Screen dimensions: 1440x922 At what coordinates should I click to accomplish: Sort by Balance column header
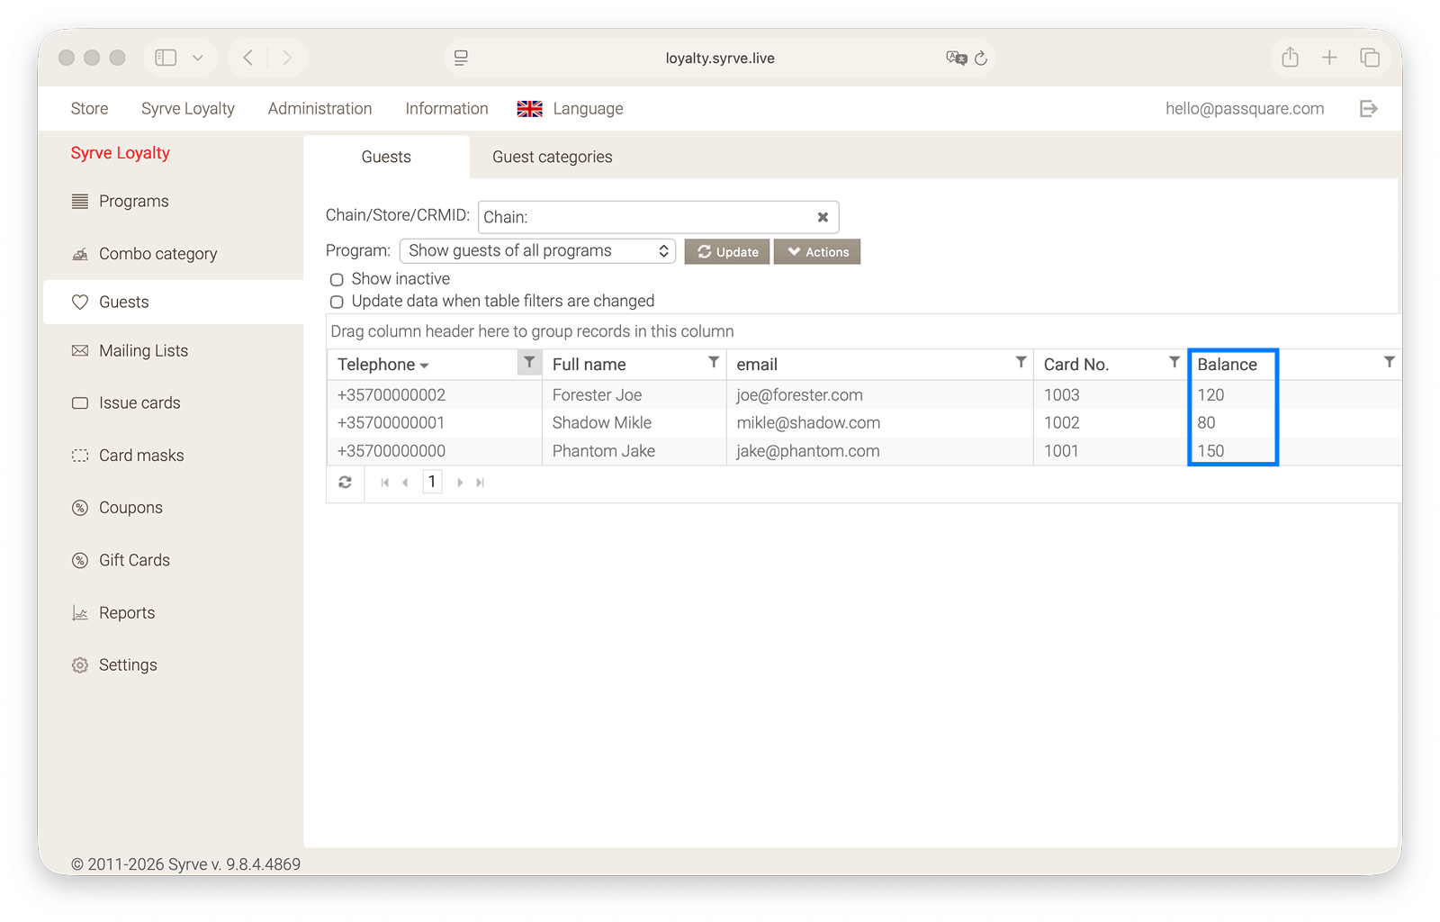point(1227,365)
